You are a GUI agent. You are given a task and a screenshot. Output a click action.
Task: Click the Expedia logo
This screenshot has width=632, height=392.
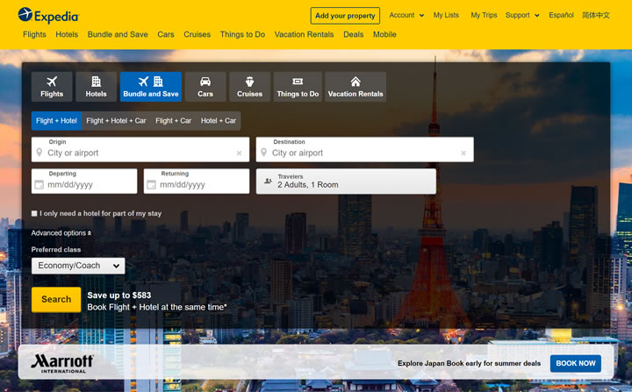coord(48,15)
